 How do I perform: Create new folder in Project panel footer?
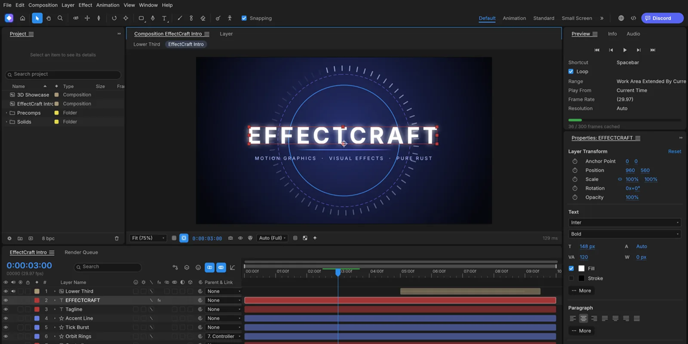20,239
